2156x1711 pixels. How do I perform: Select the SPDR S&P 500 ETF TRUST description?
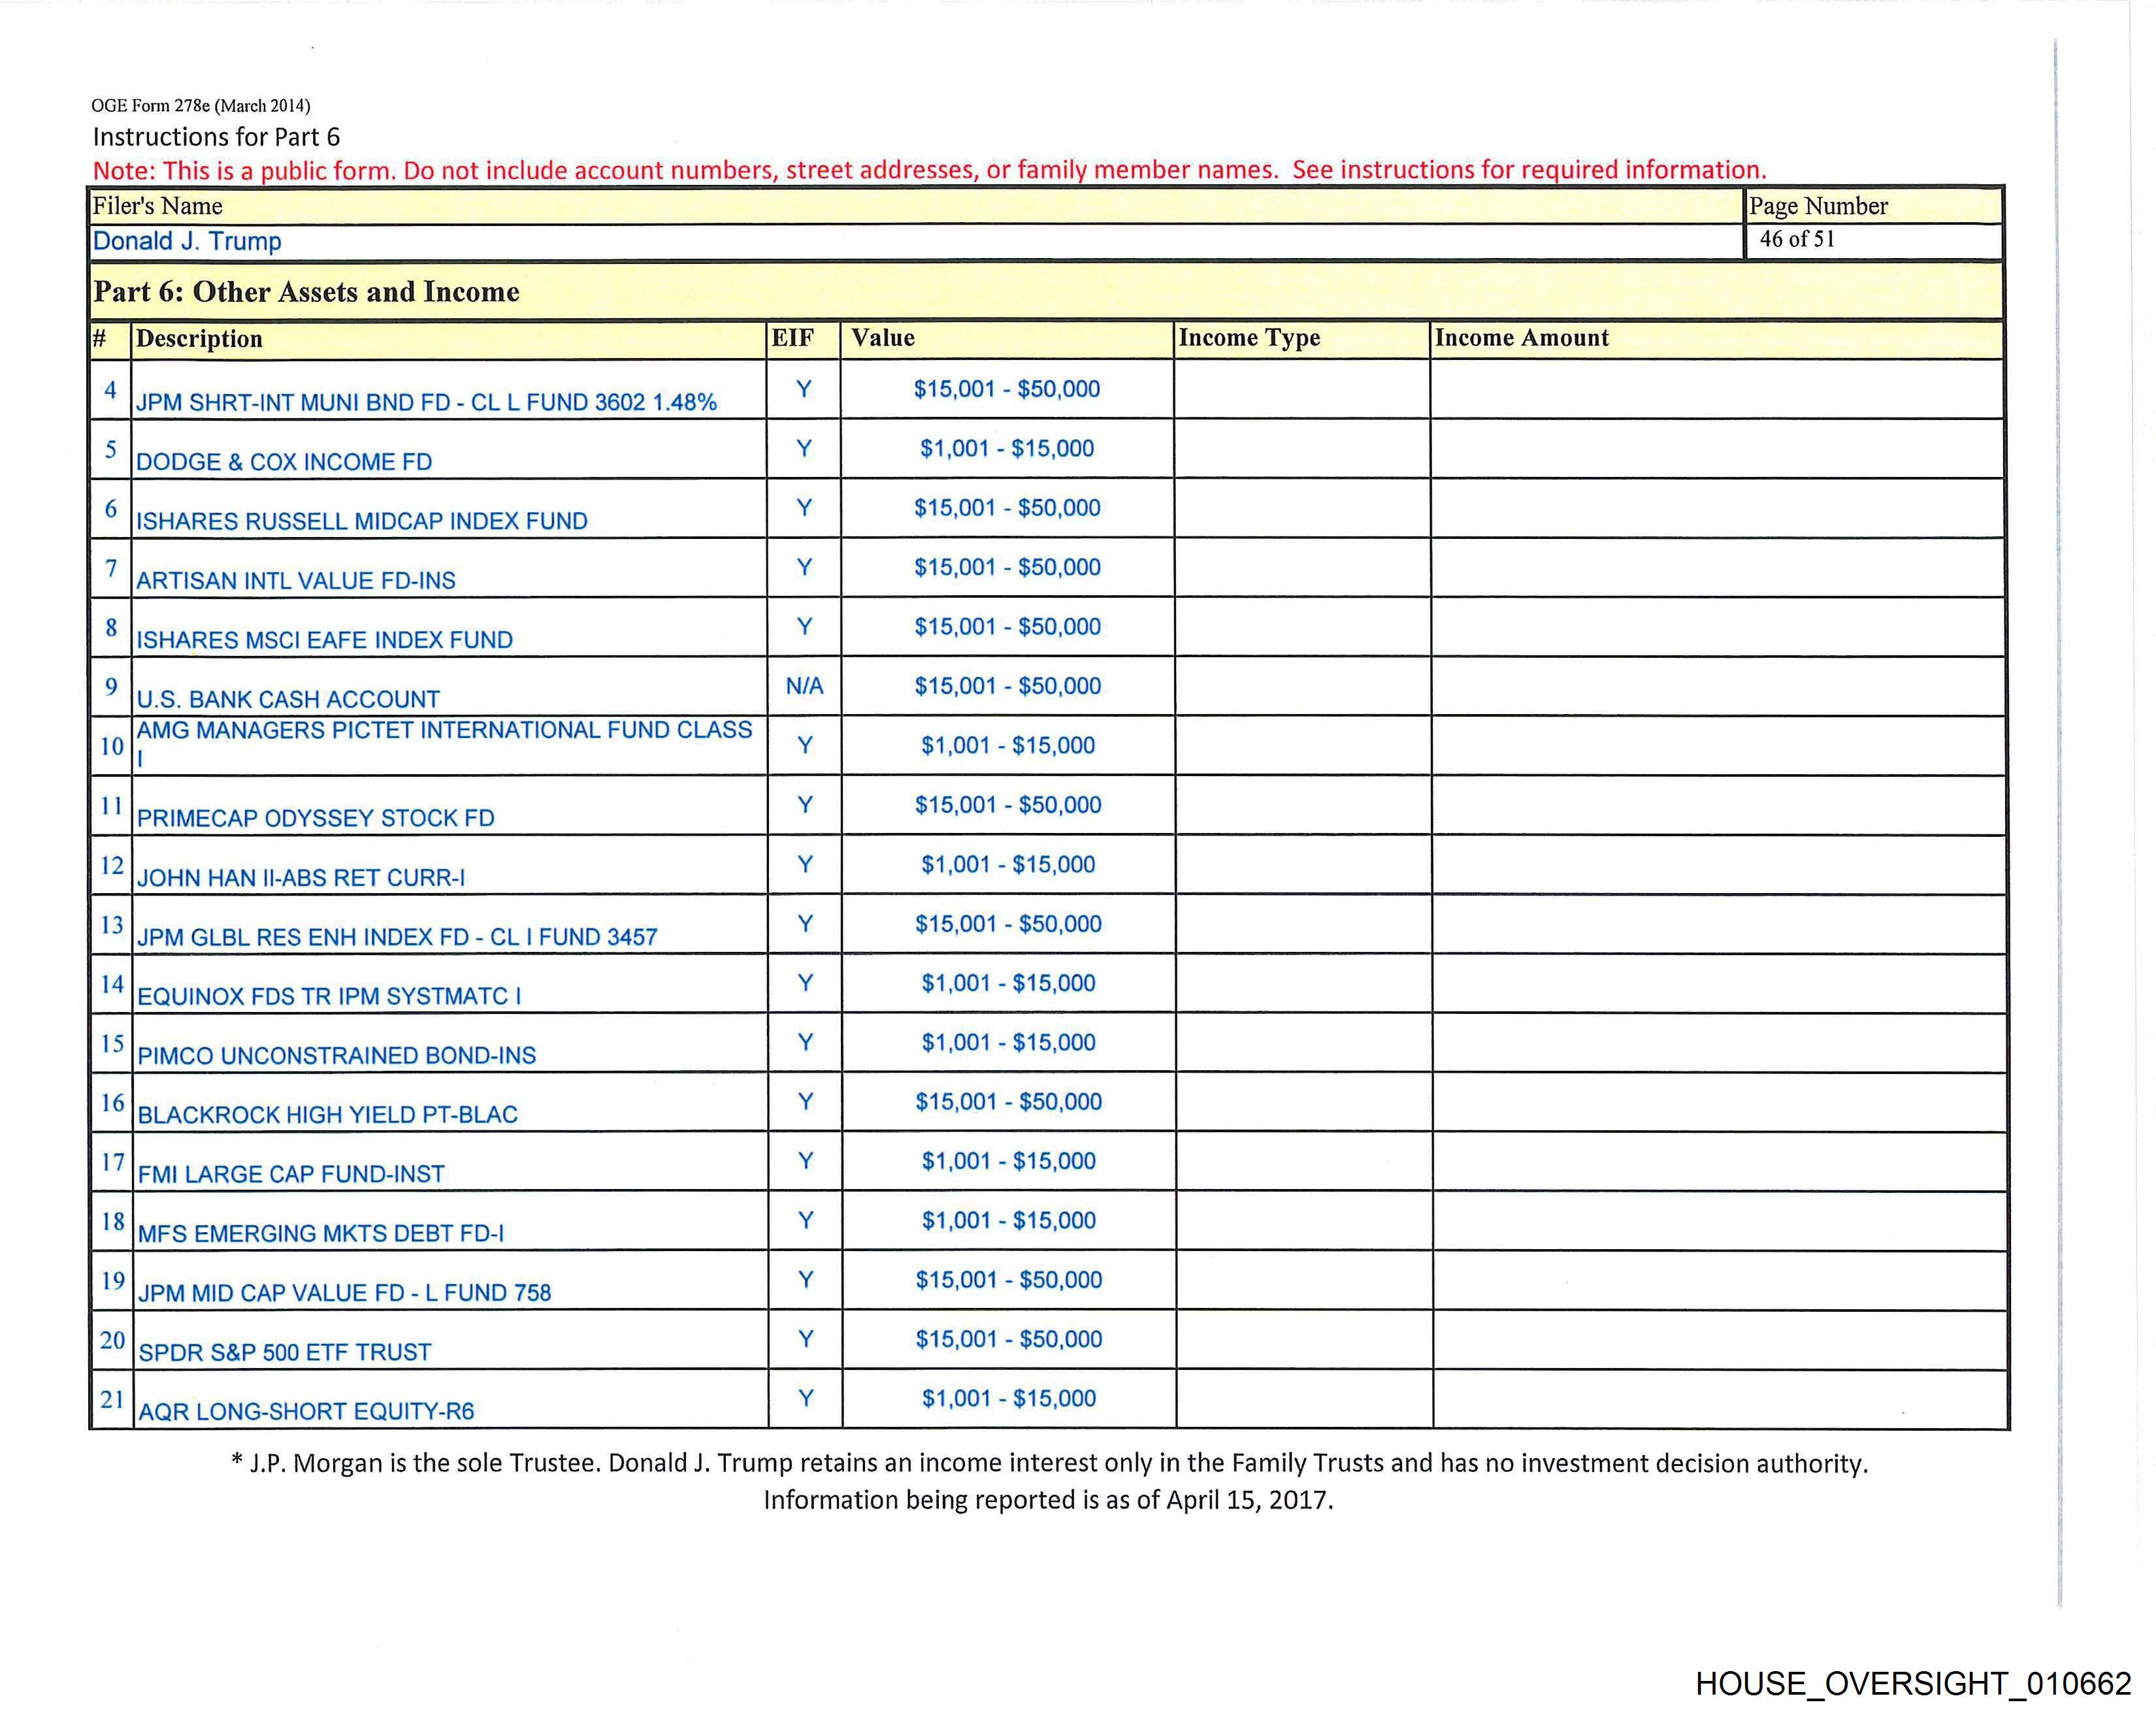tap(285, 1352)
